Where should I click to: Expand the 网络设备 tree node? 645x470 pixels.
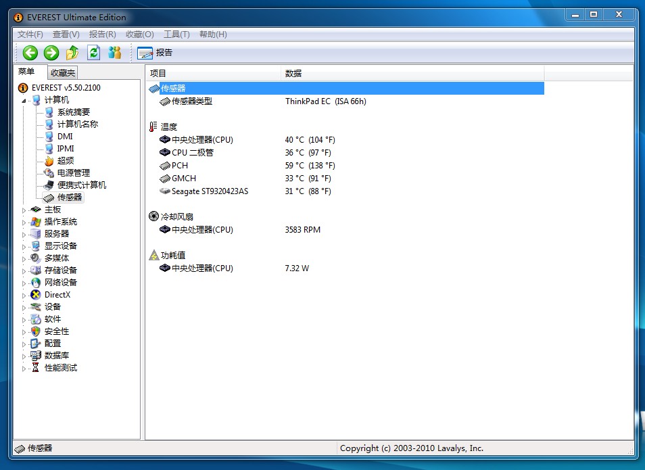24,283
